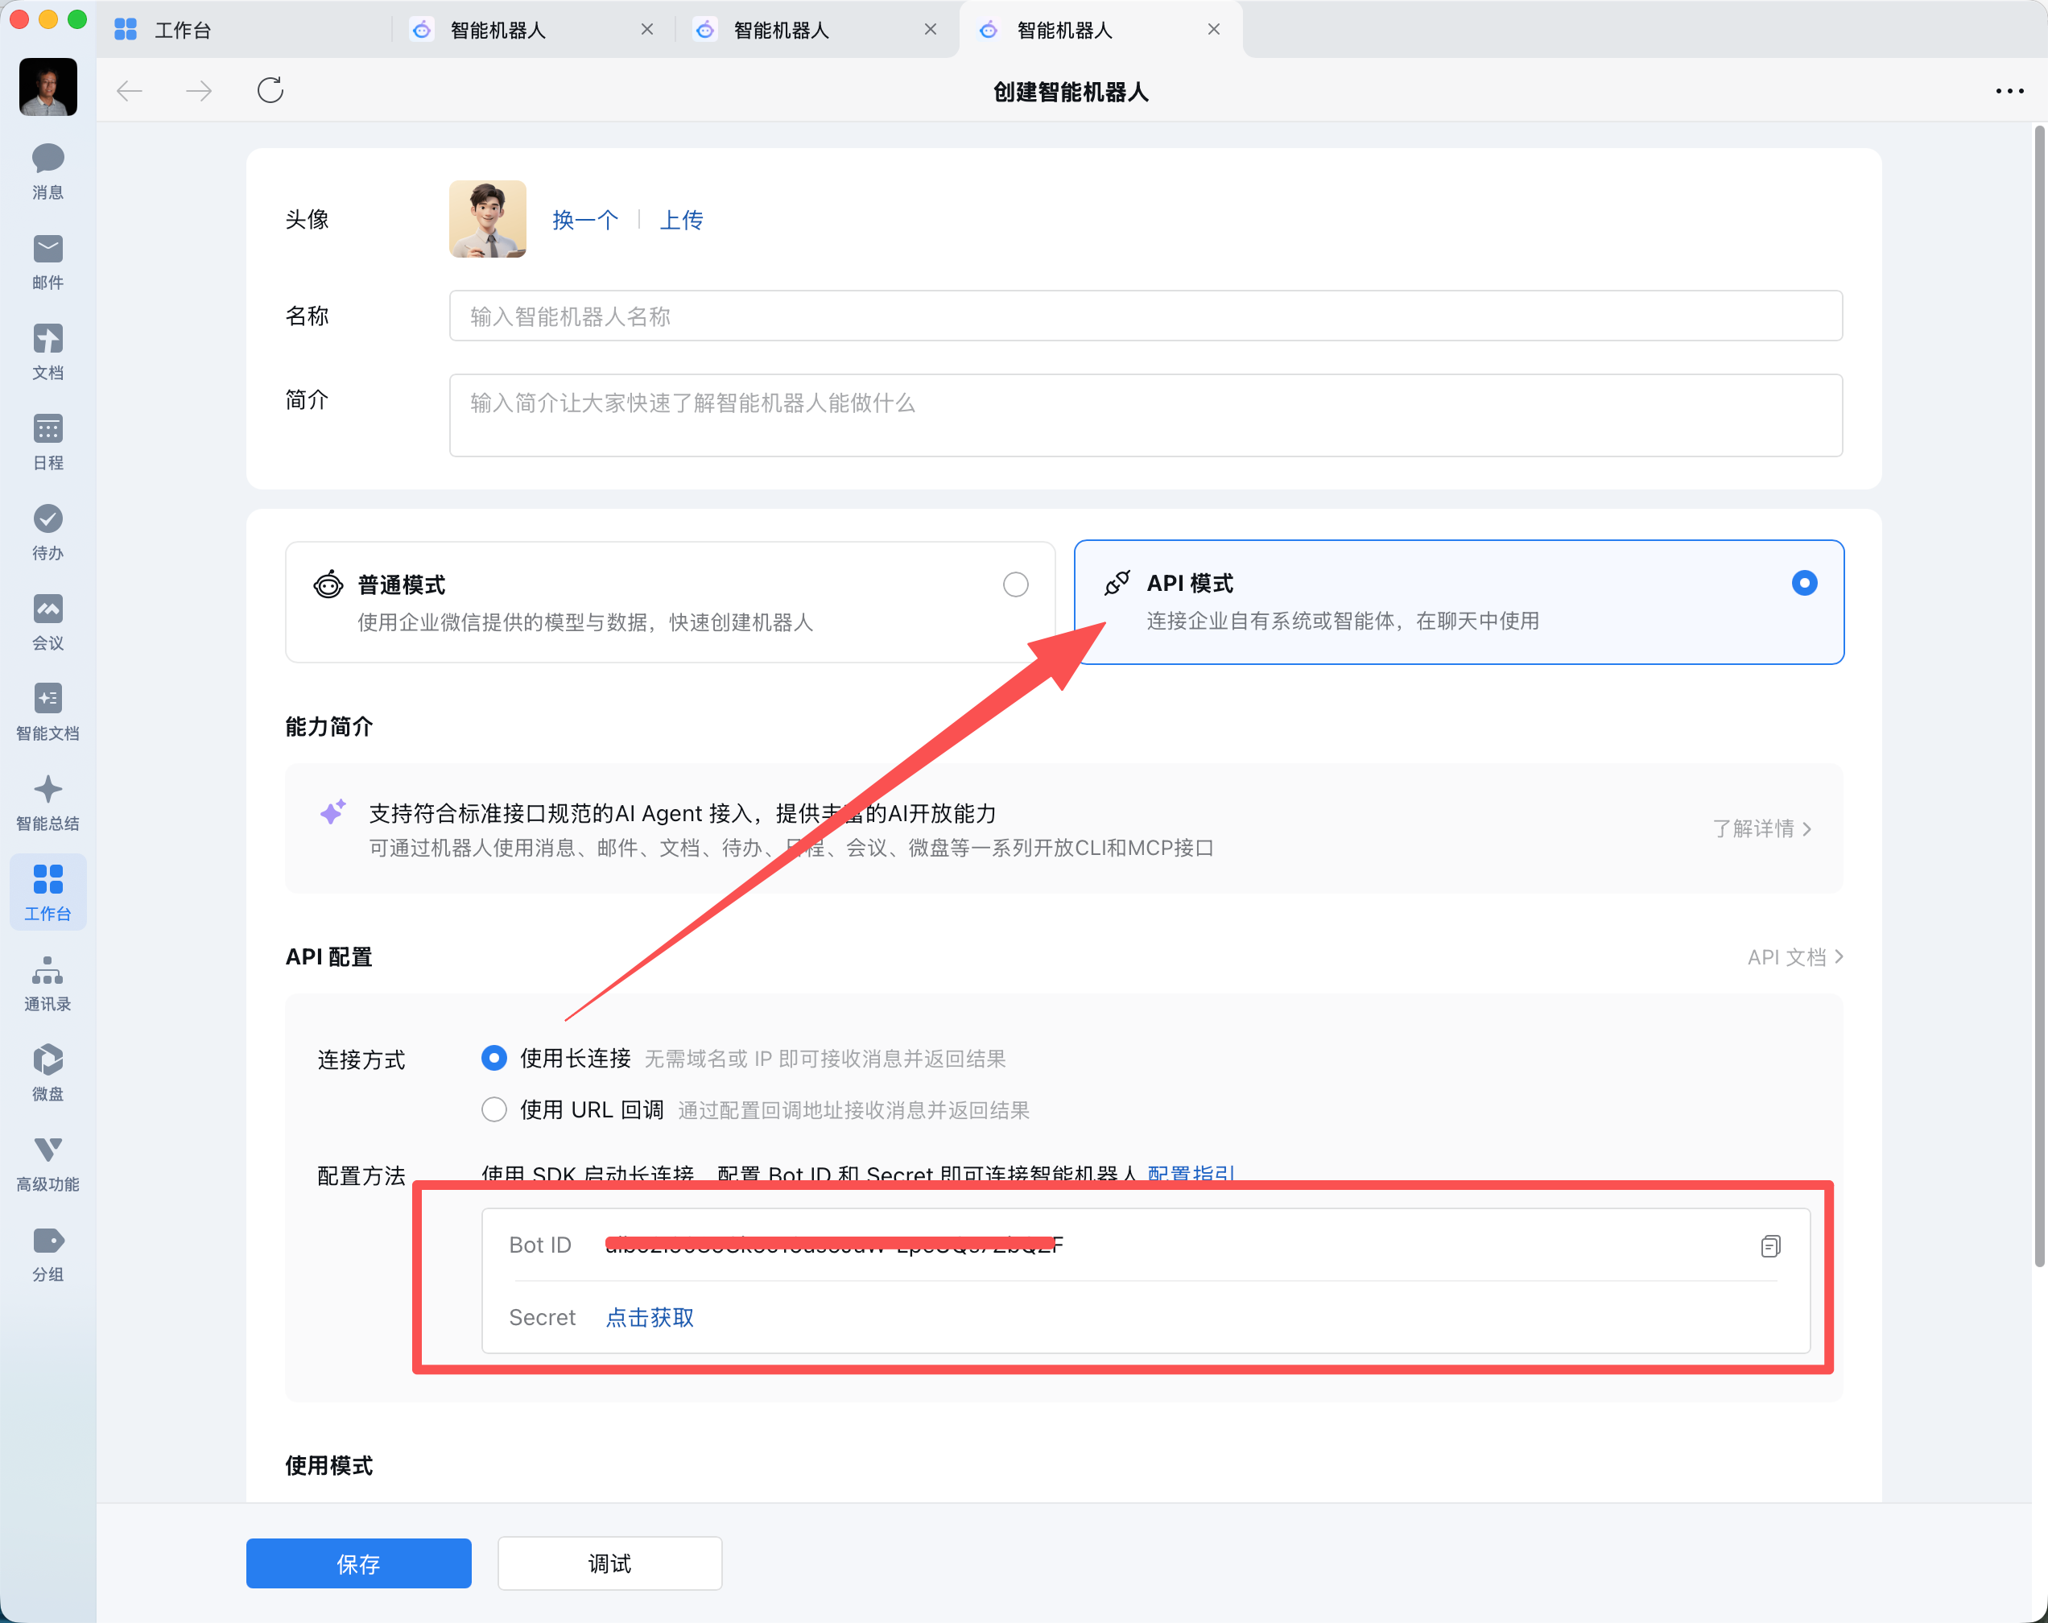Viewport: 2048px width, 1623px height.
Task: Open the 待办 to-do sidebar icon
Action: tap(47, 532)
